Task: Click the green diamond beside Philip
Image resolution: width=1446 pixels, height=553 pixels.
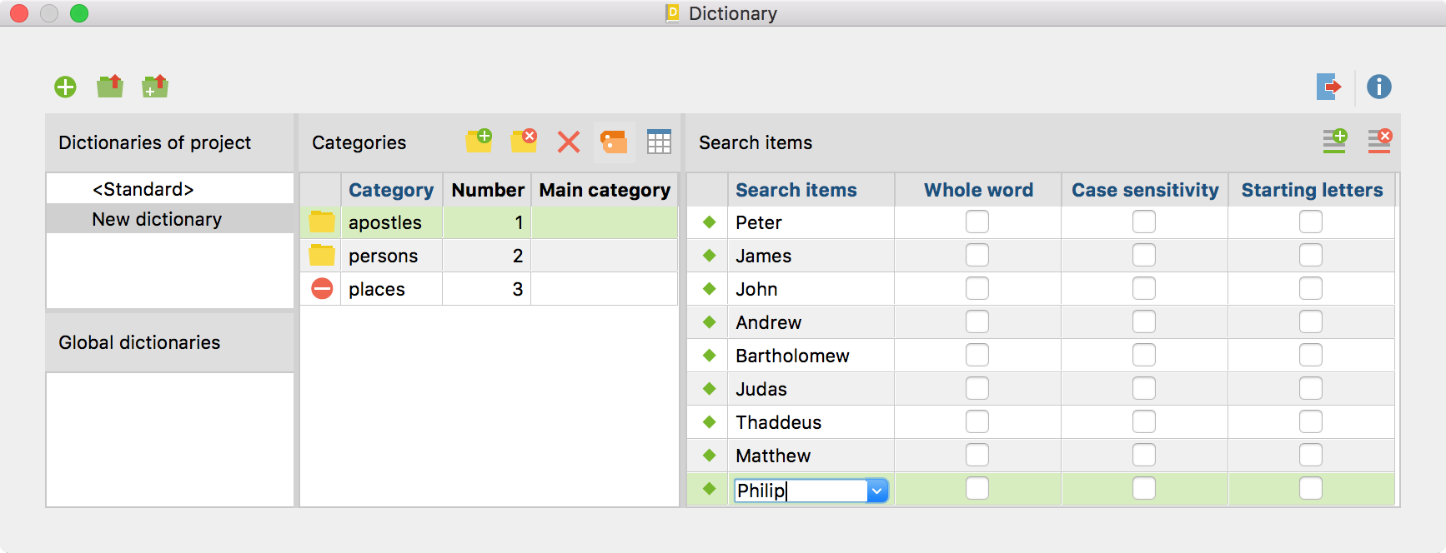Action: (710, 489)
